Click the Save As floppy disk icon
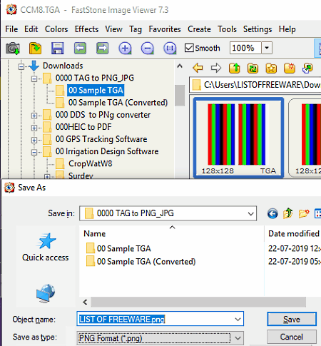The width and height of the screenshot is (321, 346). pyautogui.click(x=58, y=49)
